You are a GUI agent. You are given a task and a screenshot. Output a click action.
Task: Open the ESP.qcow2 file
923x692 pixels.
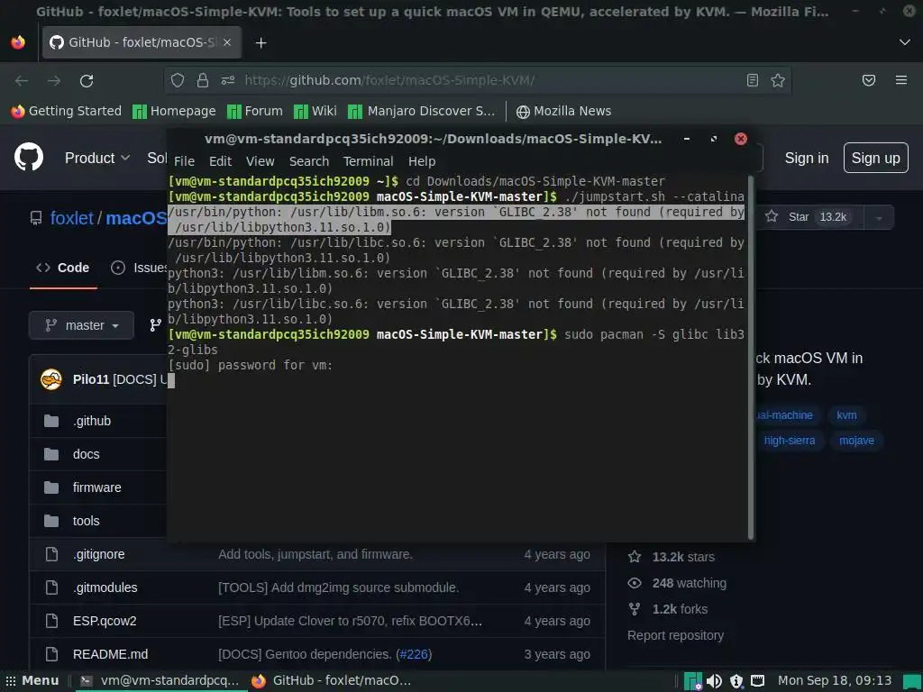pos(105,621)
